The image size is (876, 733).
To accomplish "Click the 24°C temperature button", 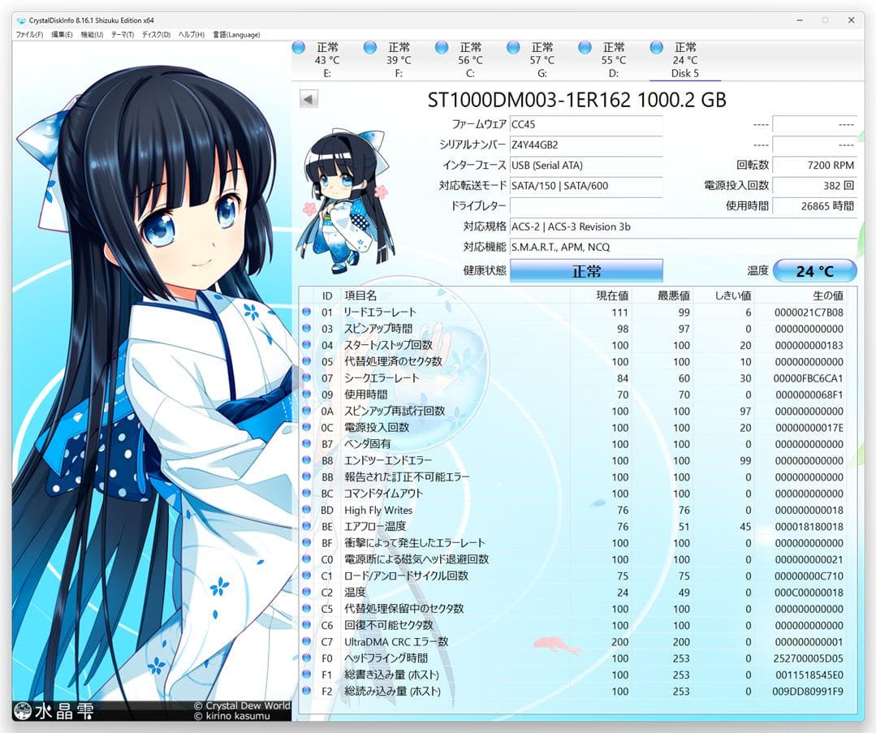I will coord(815,270).
